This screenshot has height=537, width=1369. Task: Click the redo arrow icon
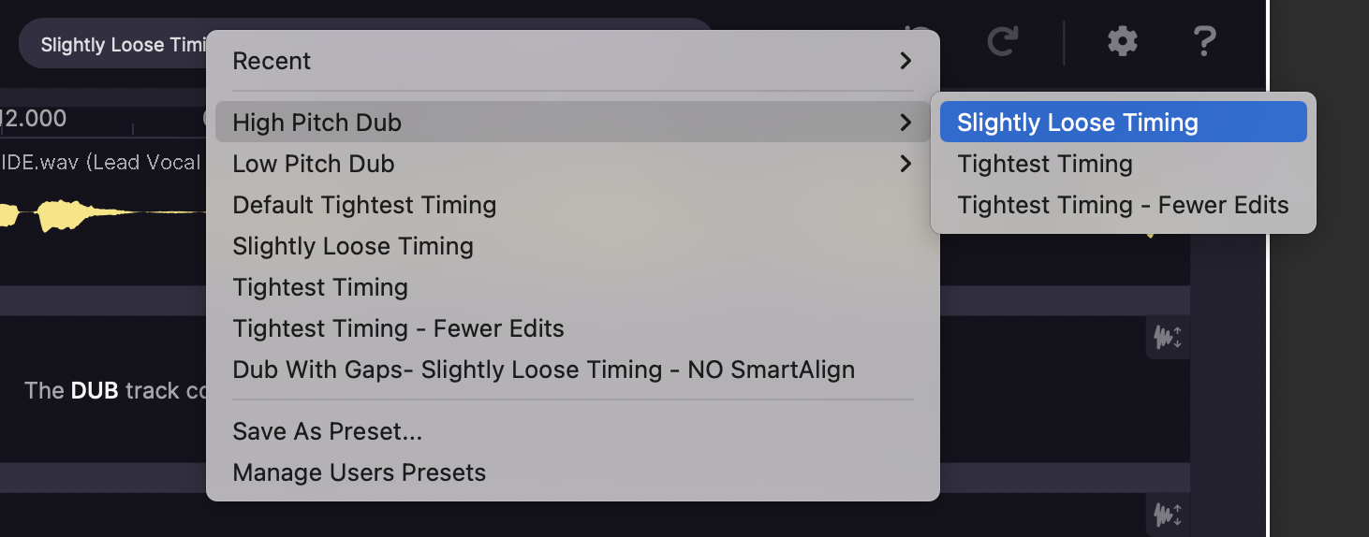click(x=1003, y=41)
